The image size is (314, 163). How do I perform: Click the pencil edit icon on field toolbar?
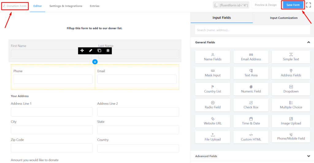(x=90, y=50)
